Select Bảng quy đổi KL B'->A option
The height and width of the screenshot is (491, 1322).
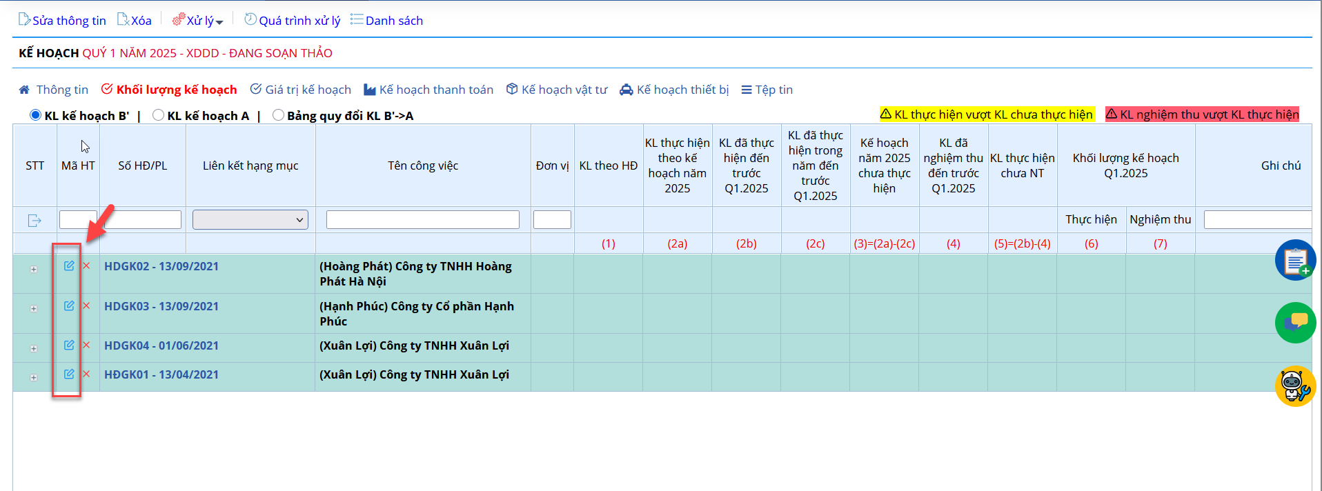[278, 115]
